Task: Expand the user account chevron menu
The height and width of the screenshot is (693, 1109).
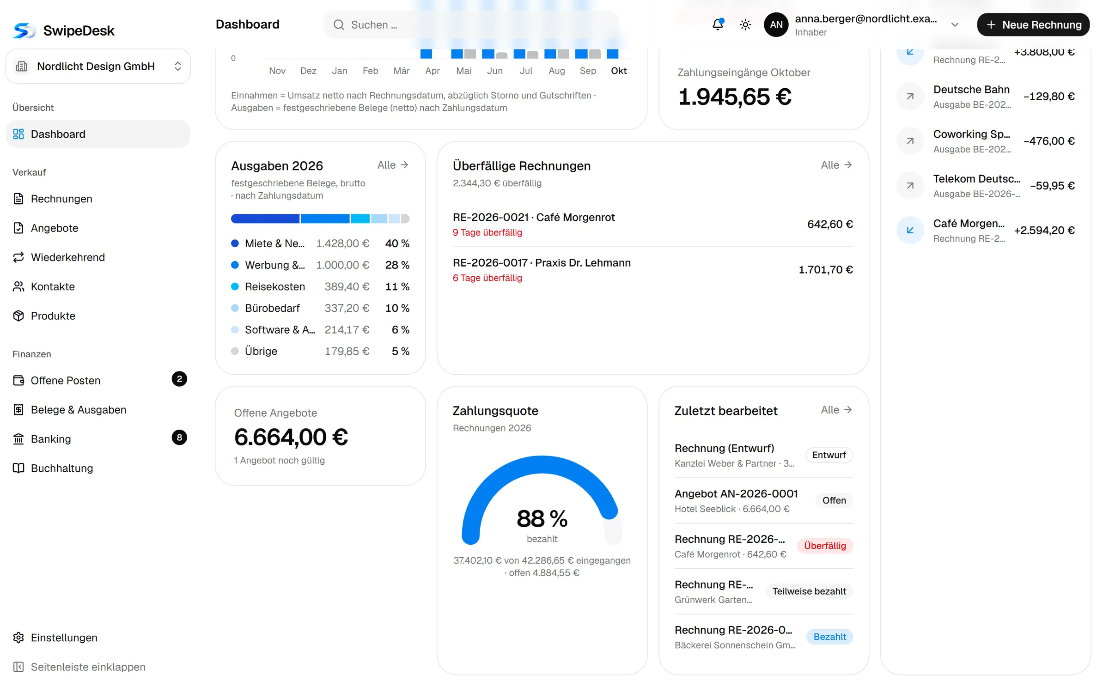Action: point(955,24)
